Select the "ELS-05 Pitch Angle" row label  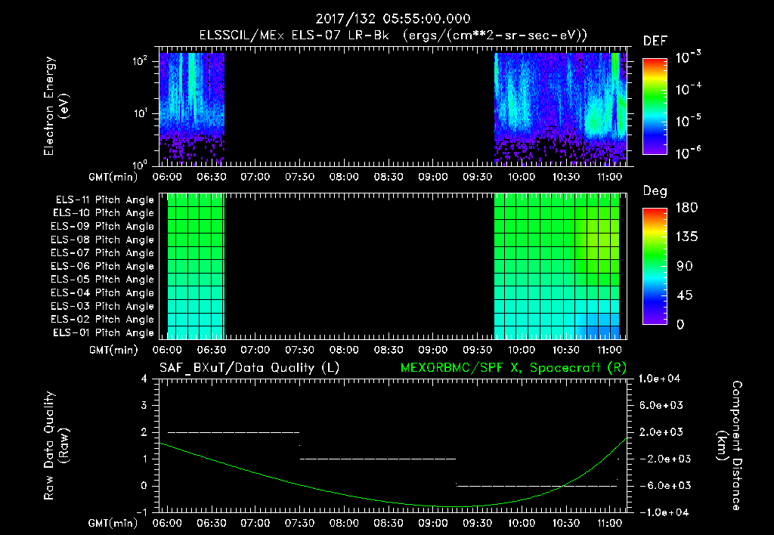click(103, 280)
